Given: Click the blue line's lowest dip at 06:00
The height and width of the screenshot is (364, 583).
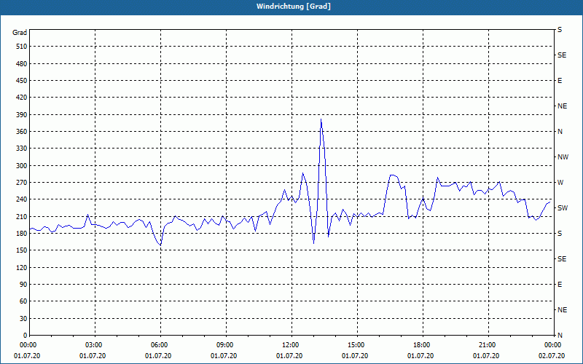Looking at the screenshot, I should [160, 245].
